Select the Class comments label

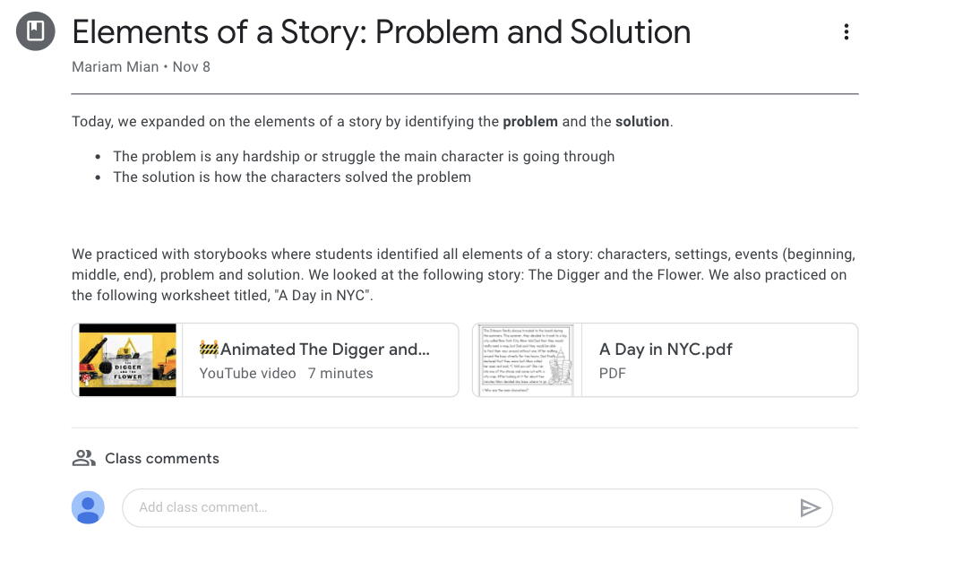[x=162, y=458]
